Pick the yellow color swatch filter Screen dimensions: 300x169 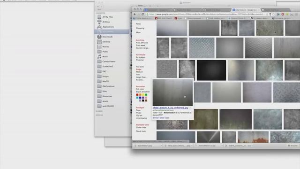coord(143,95)
